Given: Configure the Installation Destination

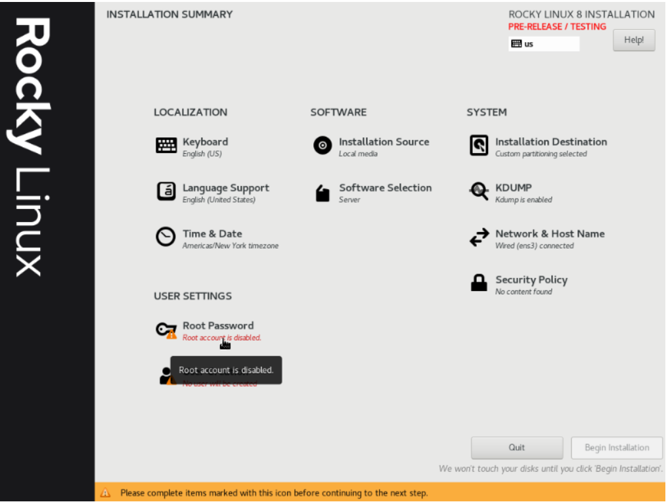Looking at the screenshot, I should (538, 147).
